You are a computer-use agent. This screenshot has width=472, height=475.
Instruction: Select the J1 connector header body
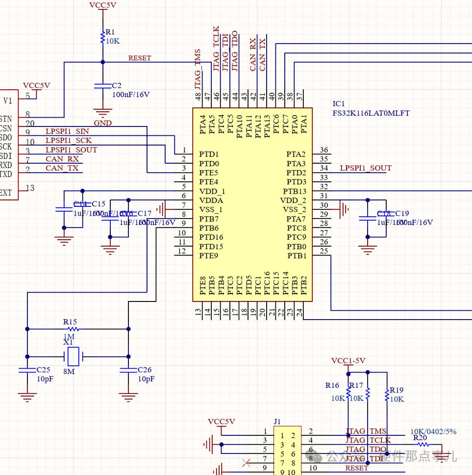(x=286, y=451)
